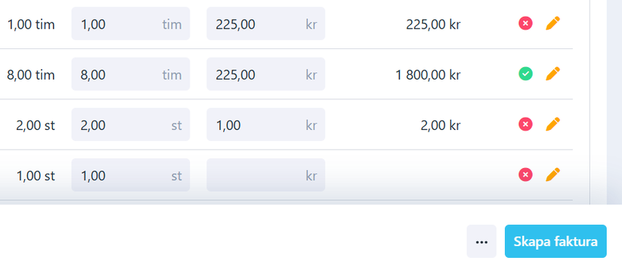The width and height of the screenshot is (622, 271).
Task: Edit the 2,00 st row with pencil icon
Action: point(553,124)
